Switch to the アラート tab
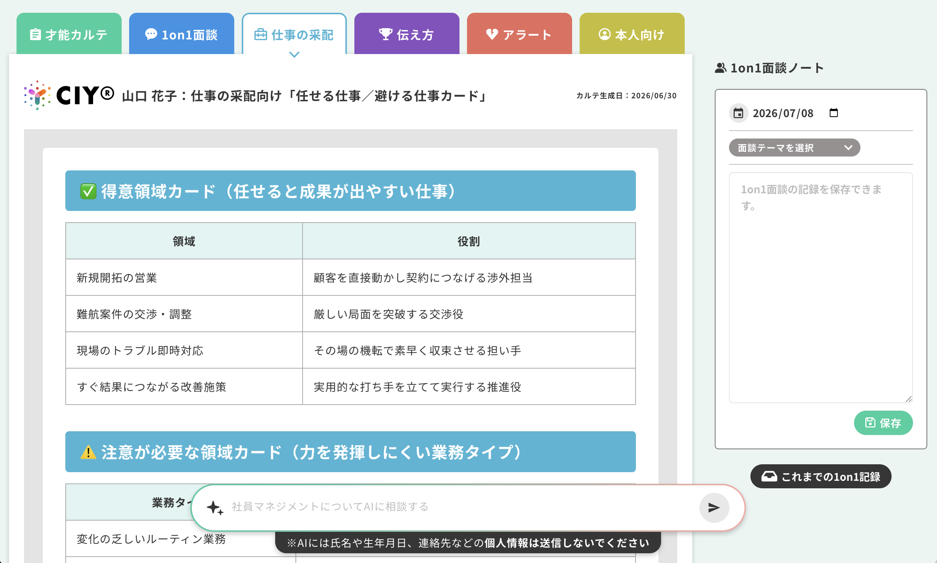937x563 pixels. tap(519, 34)
